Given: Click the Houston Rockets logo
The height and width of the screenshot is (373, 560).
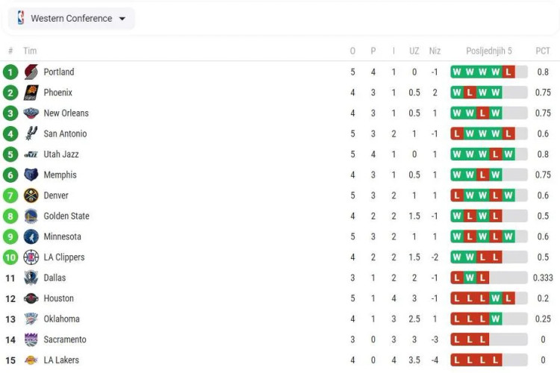Looking at the screenshot, I should click(x=31, y=298).
